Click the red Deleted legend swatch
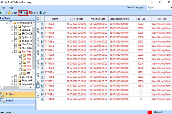172x114 pixels. click(x=150, y=112)
